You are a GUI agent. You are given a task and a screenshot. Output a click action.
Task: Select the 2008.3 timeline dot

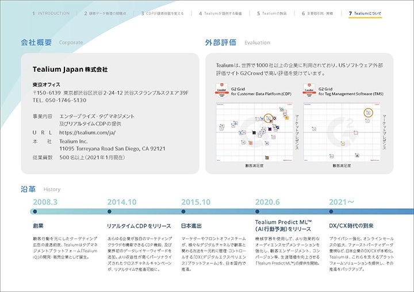pos(35,211)
